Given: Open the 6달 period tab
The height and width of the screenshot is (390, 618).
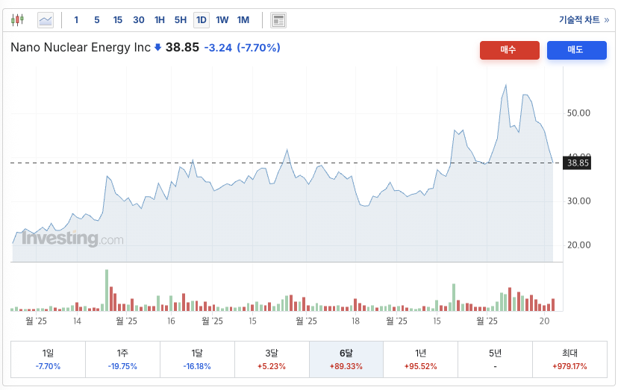Looking at the screenshot, I should click(x=346, y=359).
